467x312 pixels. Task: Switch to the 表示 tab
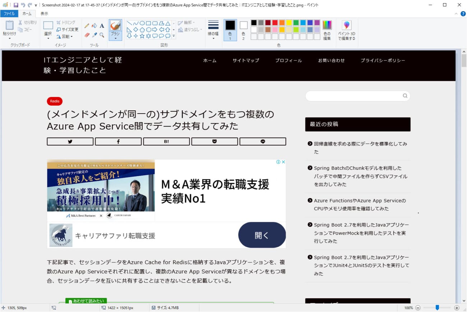pos(44,14)
